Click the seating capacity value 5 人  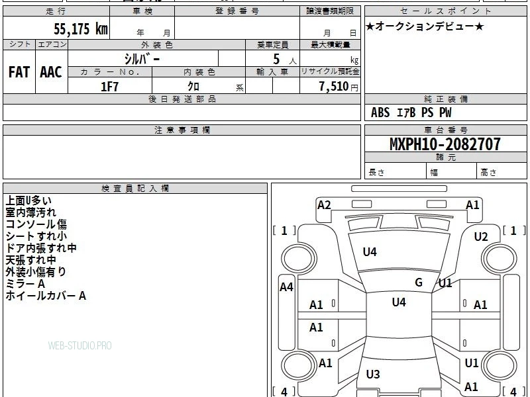tap(284, 60)
